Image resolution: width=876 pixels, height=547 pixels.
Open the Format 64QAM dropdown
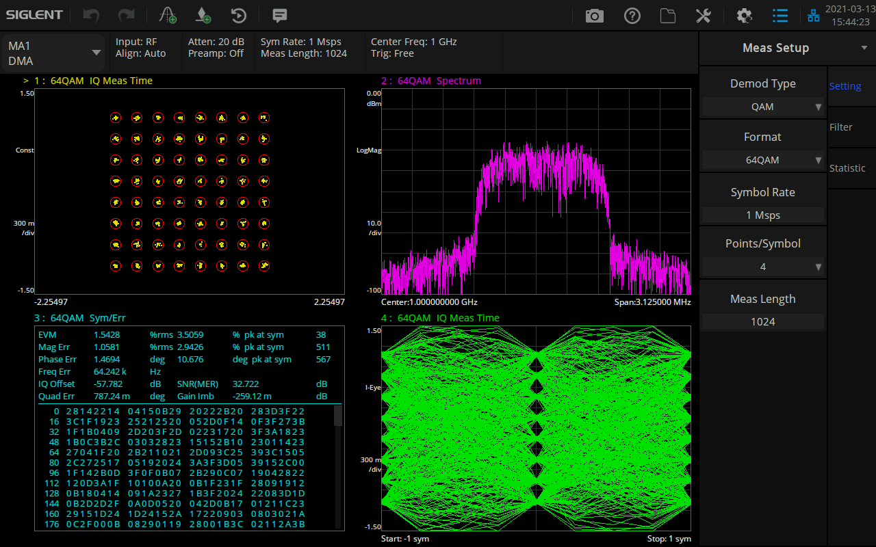click(x=763, y=160)
